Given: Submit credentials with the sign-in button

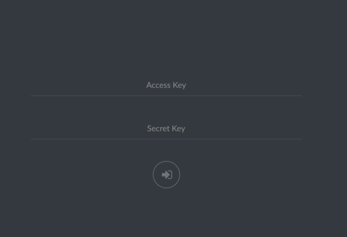Looking at the screenshot, I should (x=166, y=175).
